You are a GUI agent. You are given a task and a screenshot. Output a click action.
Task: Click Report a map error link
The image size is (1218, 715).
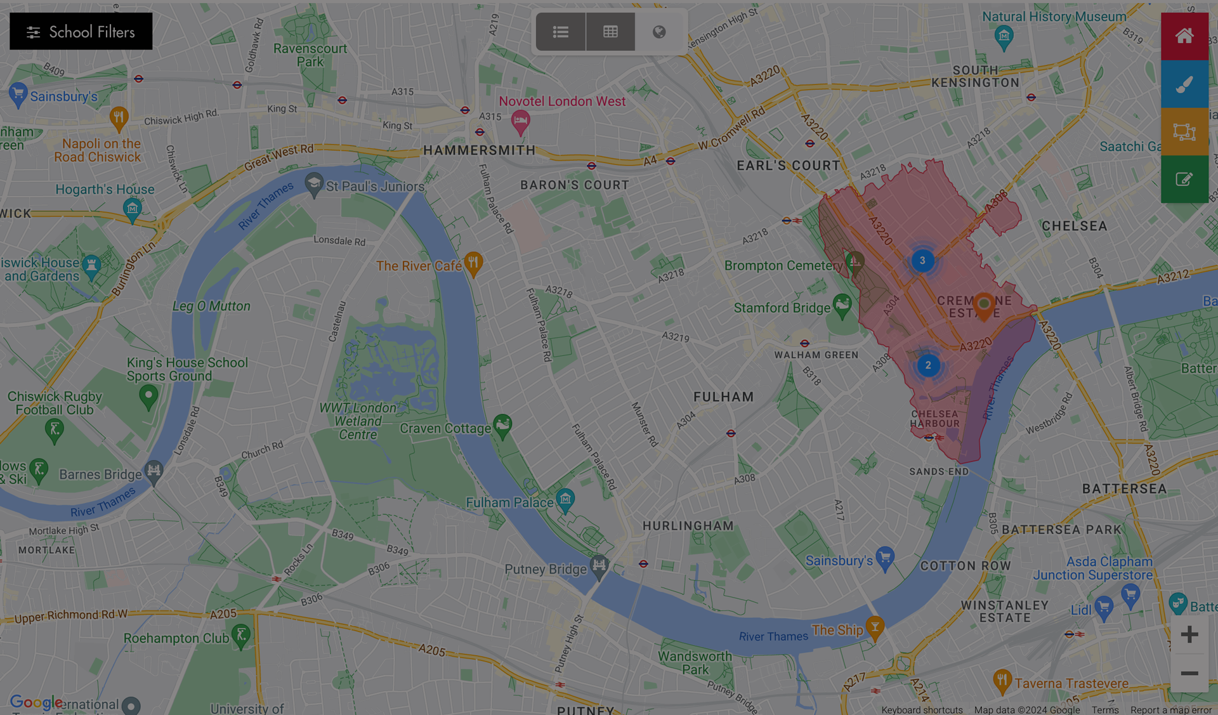click(1170, 710)
